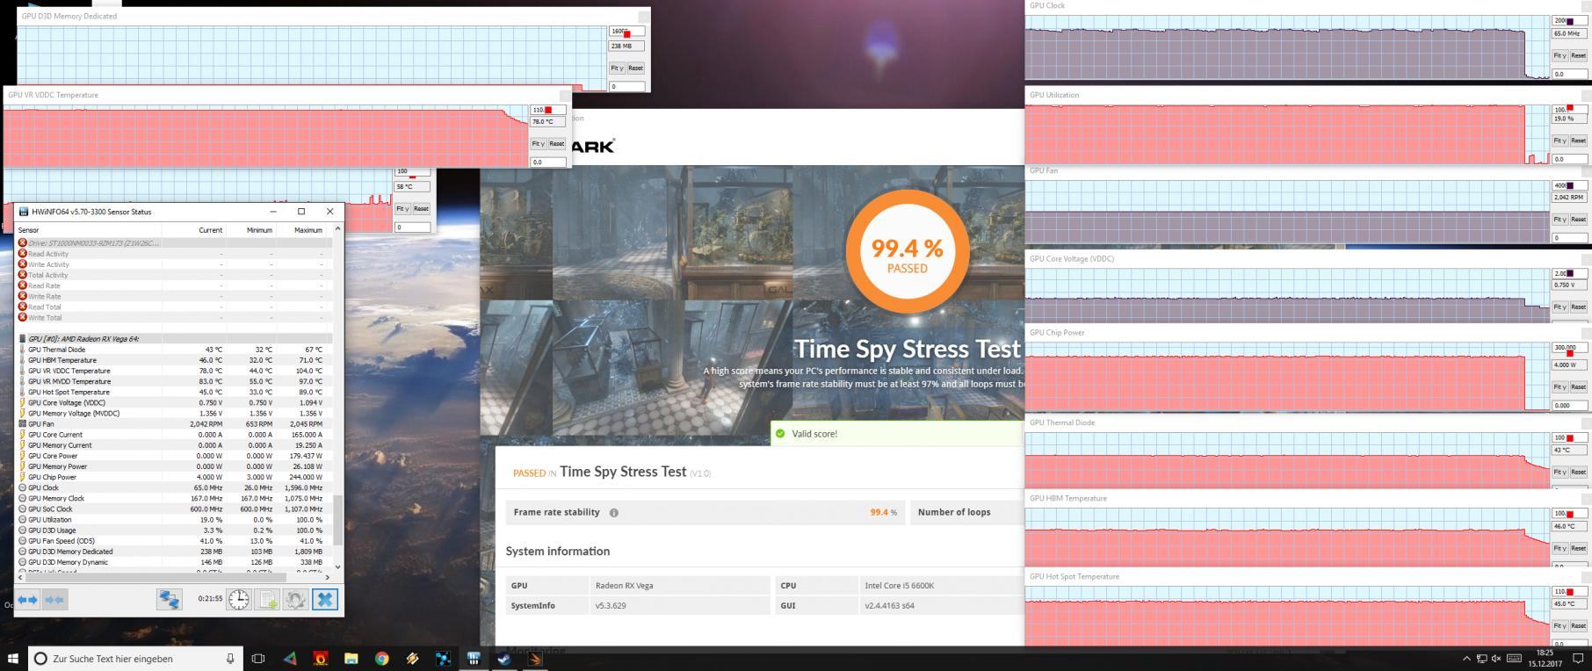This screenshot has height=671, width=1592.
Task: Click Reset in GPU Chip Power graph
Action: tap(1578, 387)
